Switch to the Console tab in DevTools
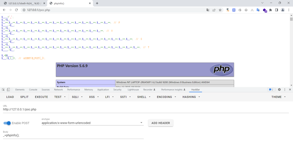 [x=33, y=90]
